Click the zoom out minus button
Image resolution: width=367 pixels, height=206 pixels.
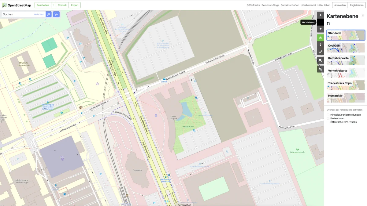pyautogui.click(x=320, y=22)
